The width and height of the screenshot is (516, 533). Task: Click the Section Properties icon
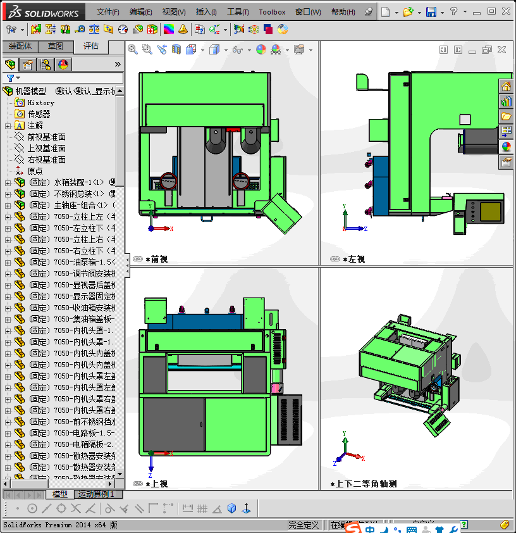[109, 29]
